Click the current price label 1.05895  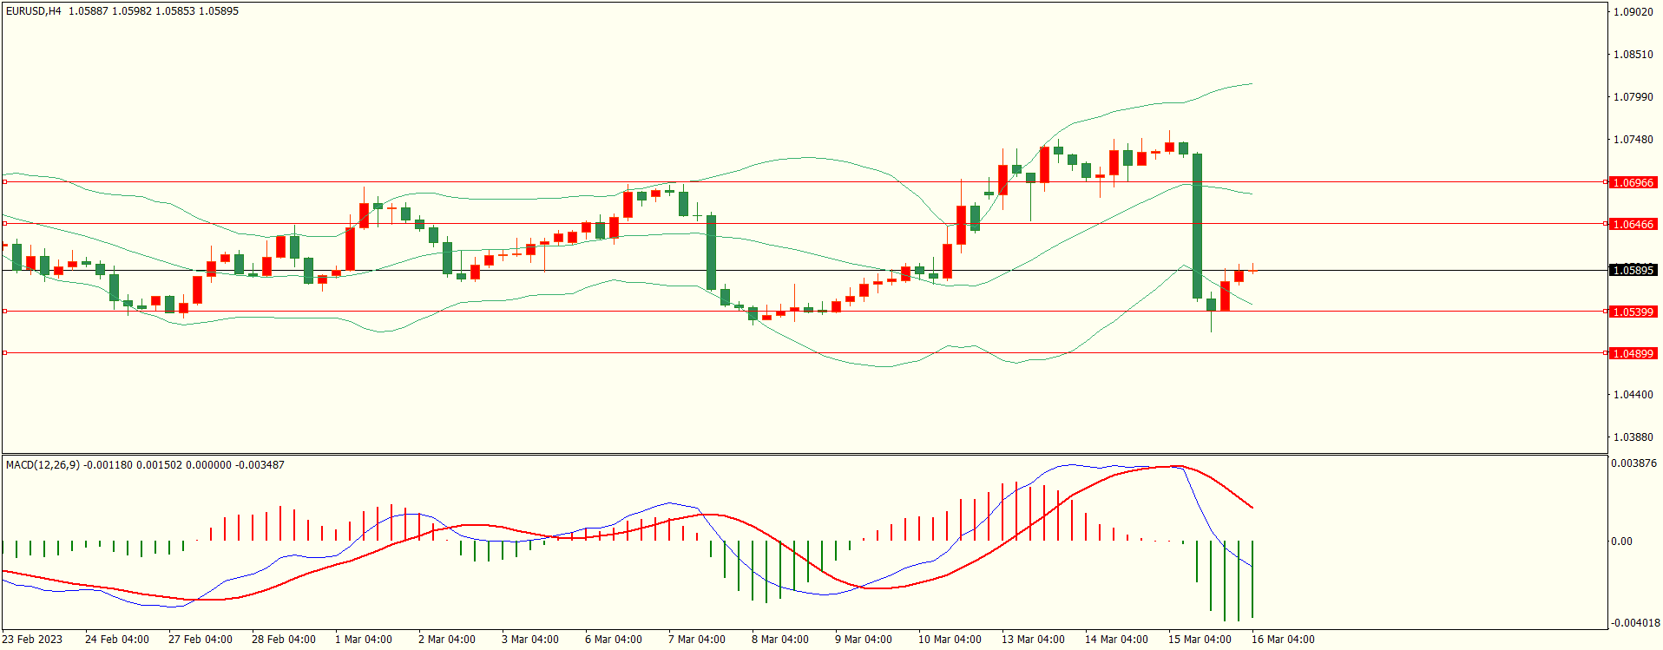[1633, 270]
